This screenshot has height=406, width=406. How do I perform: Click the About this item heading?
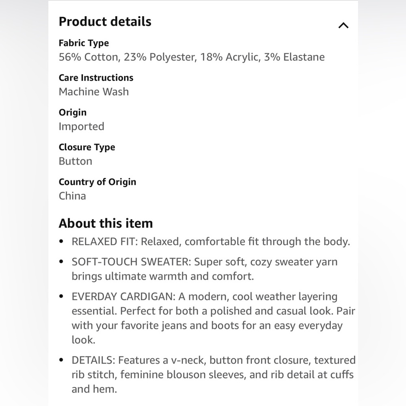[106, 223]
